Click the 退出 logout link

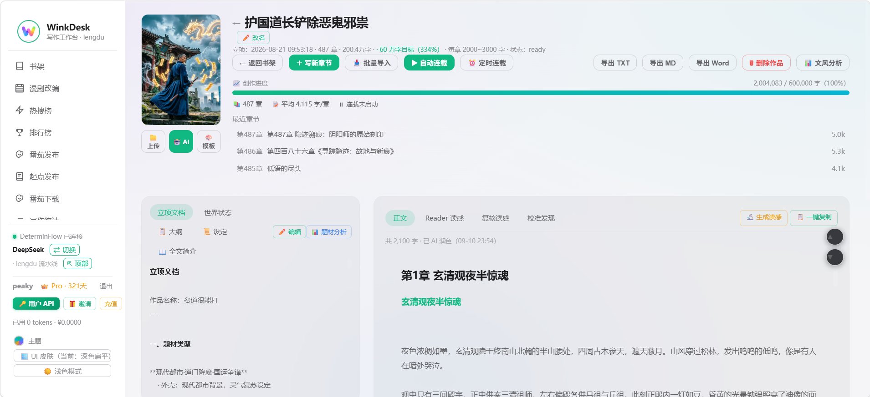(x=106, y=286)
